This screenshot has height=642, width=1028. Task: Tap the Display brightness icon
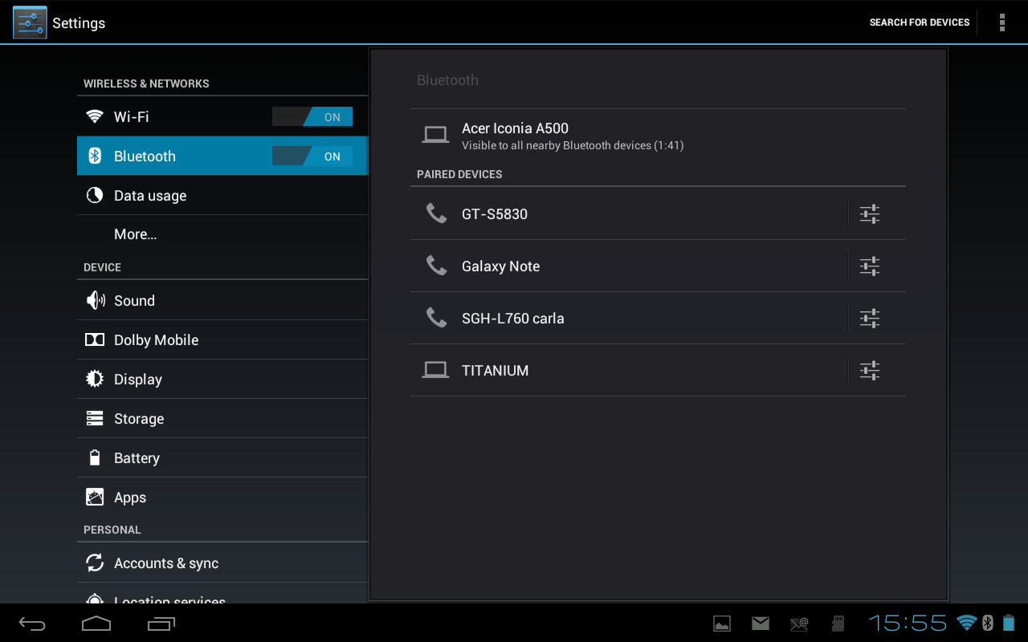[x=95, y=379]
